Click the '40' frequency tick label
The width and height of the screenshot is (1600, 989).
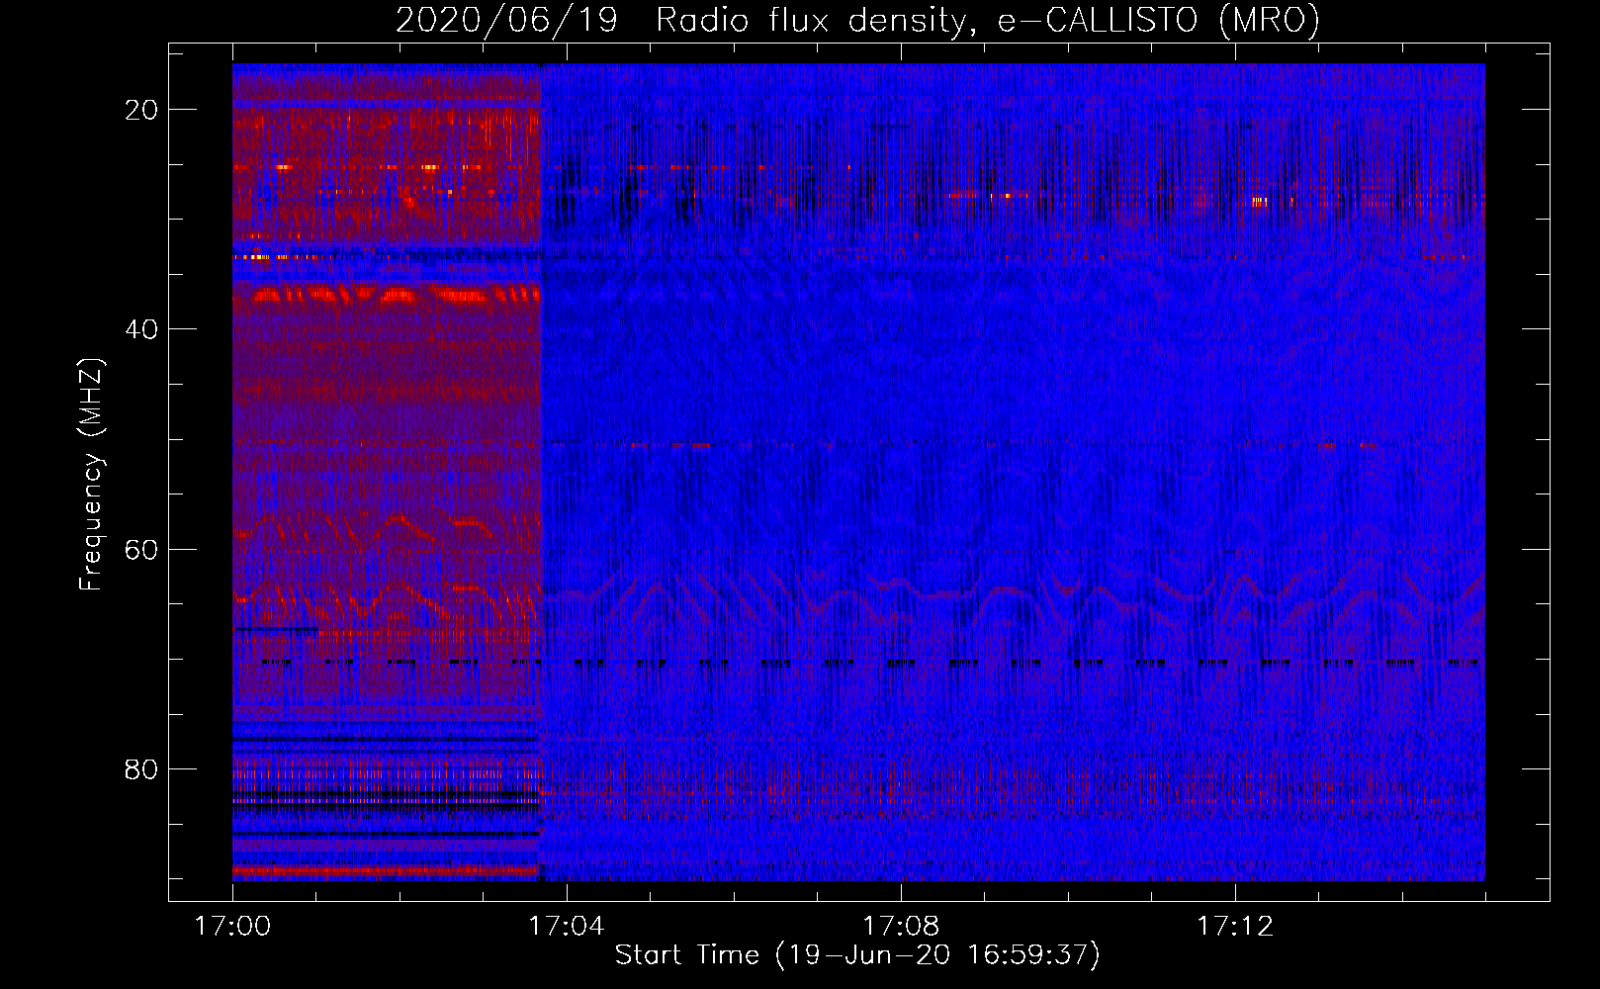click(x=141, y=329)
